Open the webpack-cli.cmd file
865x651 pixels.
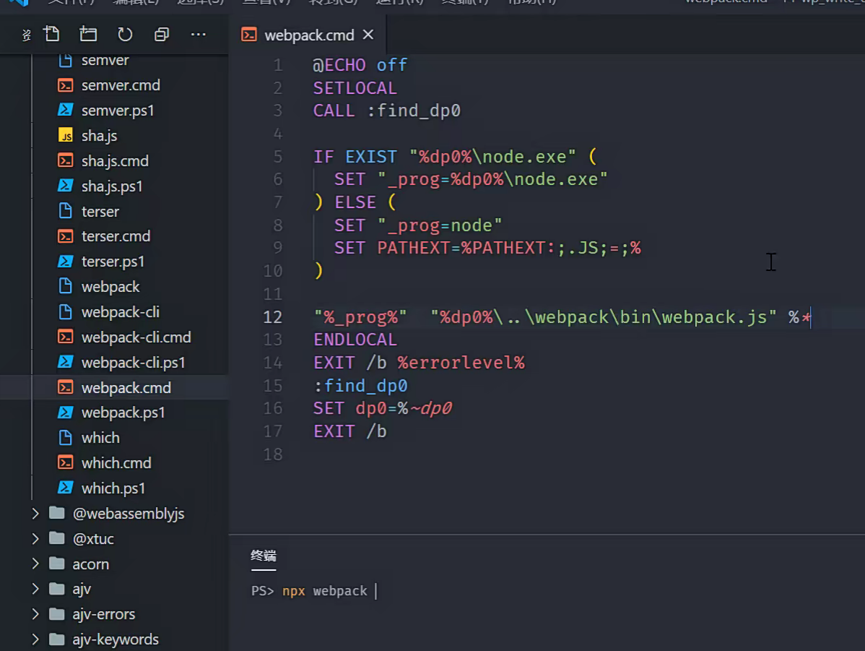[x=136, y=337]
